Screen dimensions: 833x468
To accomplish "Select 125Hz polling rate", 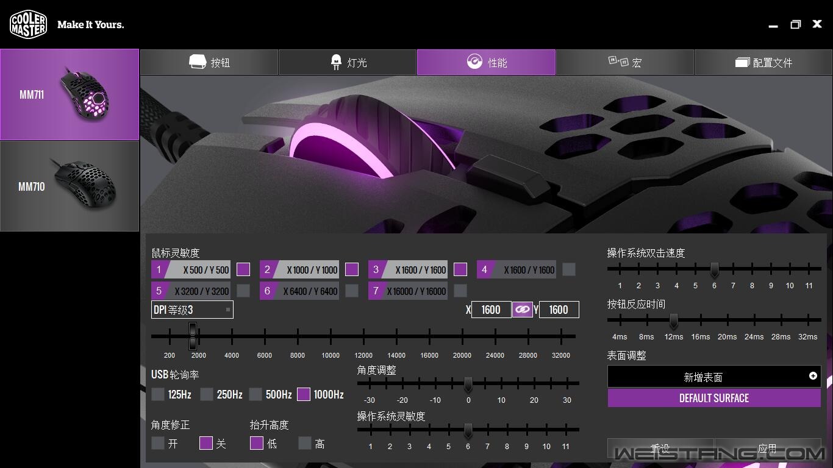I will (158, 394).
